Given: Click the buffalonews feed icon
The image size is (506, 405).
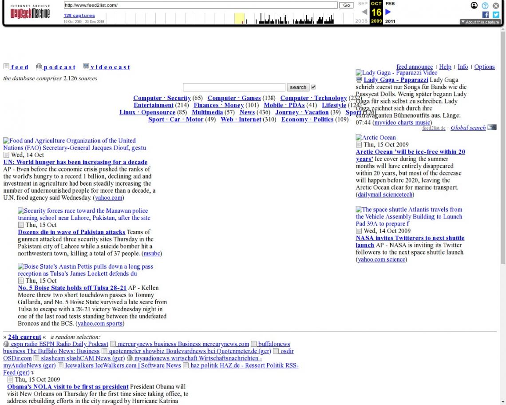Looking at the screenshot, I should 253,344.
